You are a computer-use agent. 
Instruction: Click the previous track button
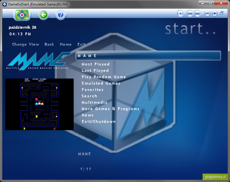190,14
